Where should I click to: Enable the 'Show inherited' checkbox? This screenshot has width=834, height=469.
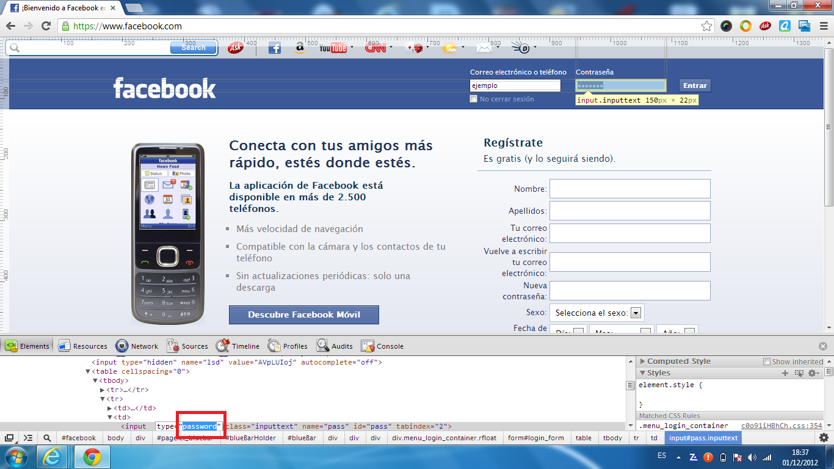[x=767, y=362]
